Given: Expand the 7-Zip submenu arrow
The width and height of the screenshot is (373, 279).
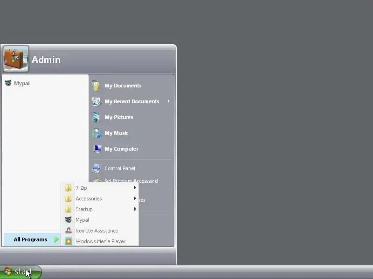Looking at the screenshot, I should tap(135, 188).
